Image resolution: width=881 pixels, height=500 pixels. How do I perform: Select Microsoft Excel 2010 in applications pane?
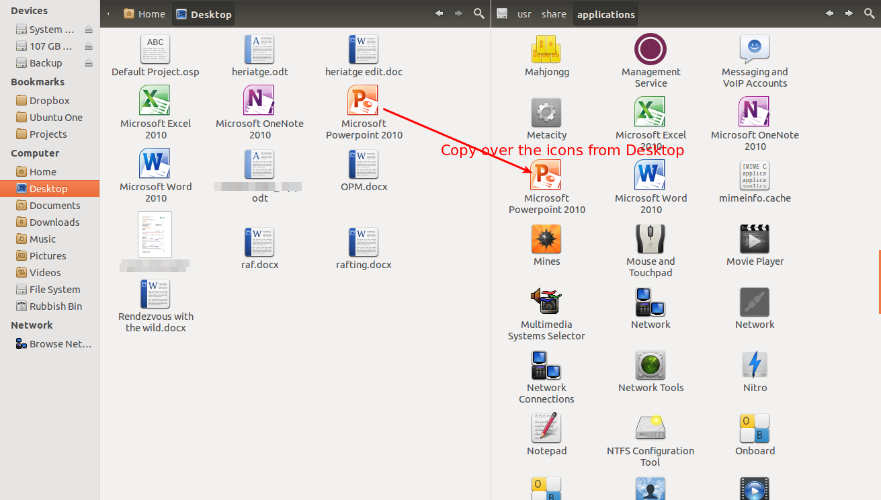tap(651, 112)
